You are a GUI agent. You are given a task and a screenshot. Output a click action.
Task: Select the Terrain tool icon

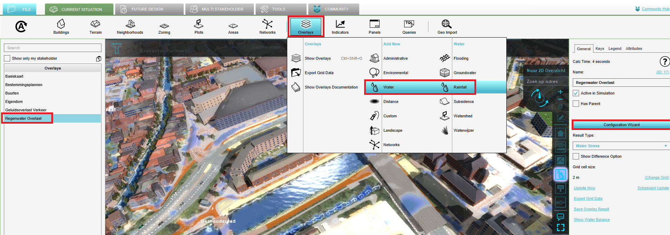[95, 27]
